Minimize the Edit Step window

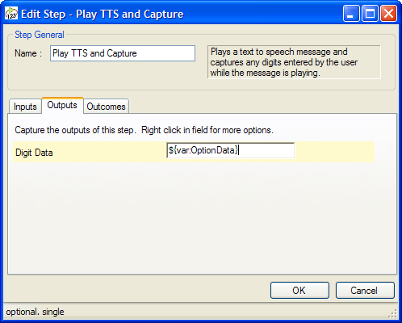point(351,14)
